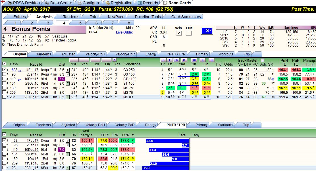Click the Conditions column header
The width and height of the screenshot is (316, 171).
tap(132, 64)
